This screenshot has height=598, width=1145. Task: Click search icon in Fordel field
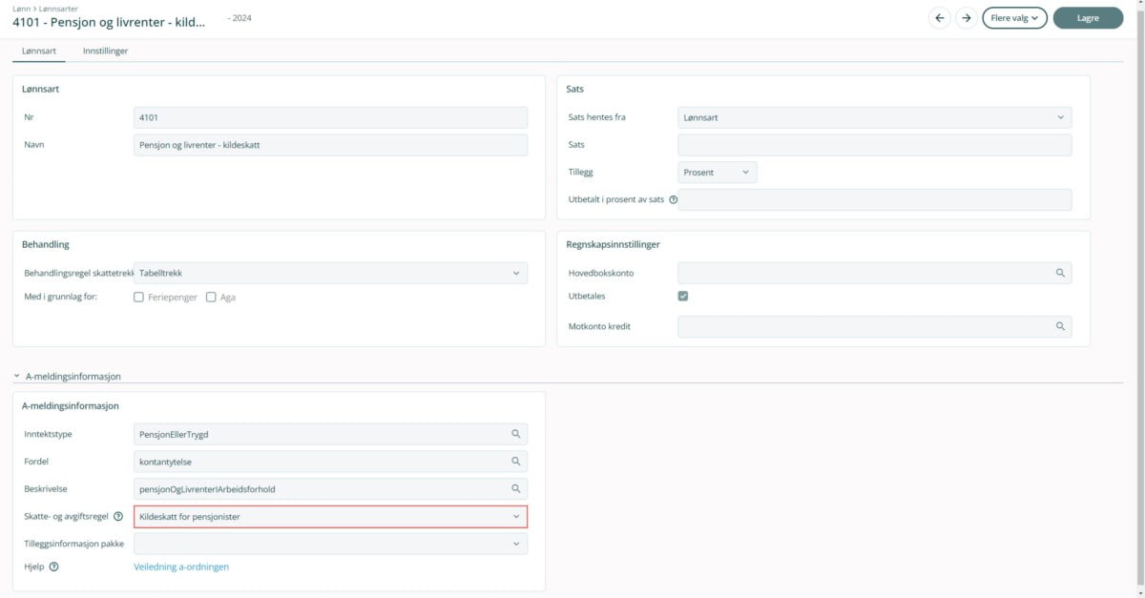tap(515, 461)
